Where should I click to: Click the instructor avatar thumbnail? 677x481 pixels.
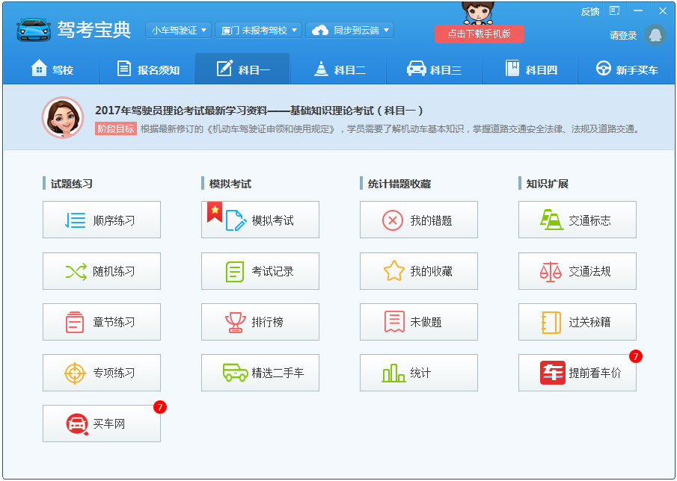(x=62, y=118)
